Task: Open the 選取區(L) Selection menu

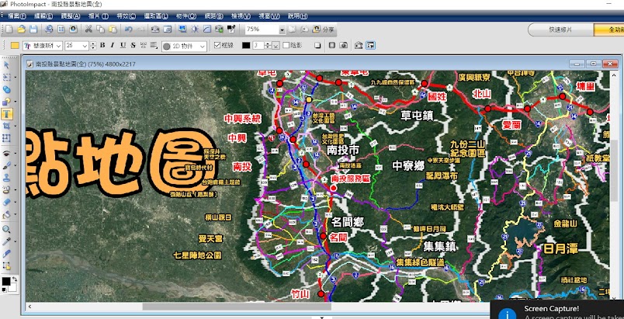Action: [156, 16]
